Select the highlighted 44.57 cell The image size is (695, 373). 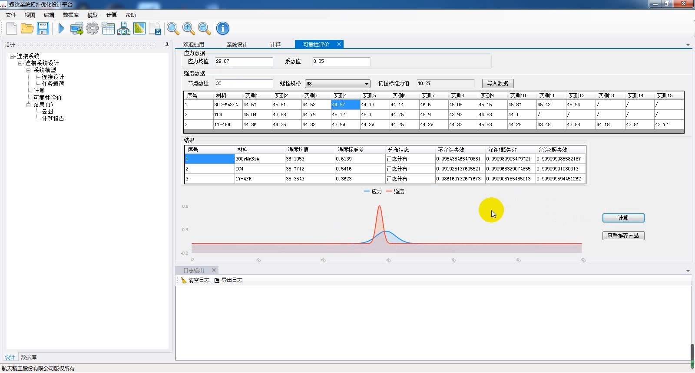click(345, 105)
